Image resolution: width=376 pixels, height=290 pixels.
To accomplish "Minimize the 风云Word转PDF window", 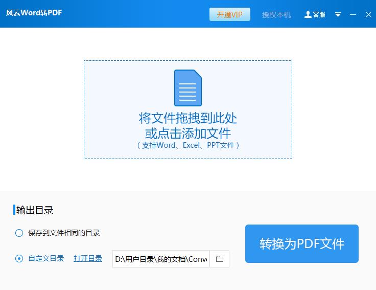I will tap(353, 15).
